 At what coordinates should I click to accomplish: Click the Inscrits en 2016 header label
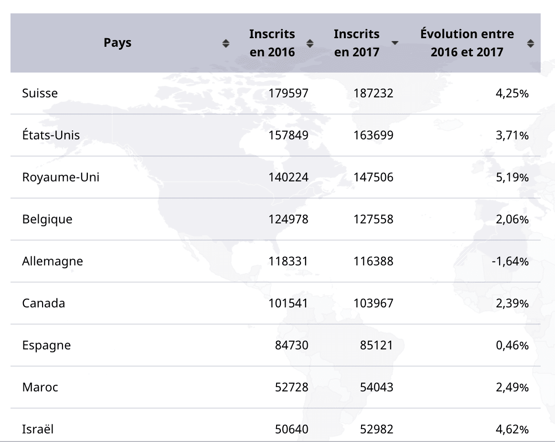pyautogui.click(x=272, y=43)
